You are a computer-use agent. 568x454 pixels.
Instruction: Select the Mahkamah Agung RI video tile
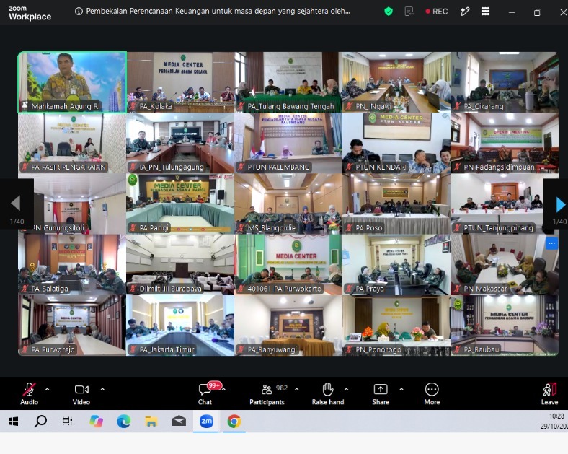(72, 82)
